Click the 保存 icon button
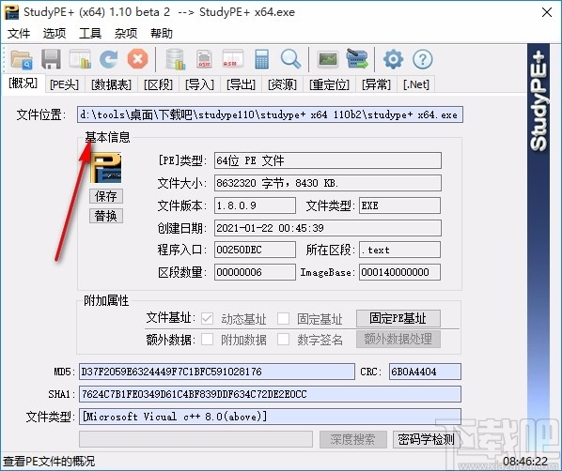The height and width of the screenshot is (471, 562). (x=106, y=196)
